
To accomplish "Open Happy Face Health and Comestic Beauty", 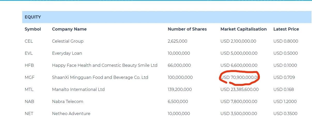I will (105, 65).
